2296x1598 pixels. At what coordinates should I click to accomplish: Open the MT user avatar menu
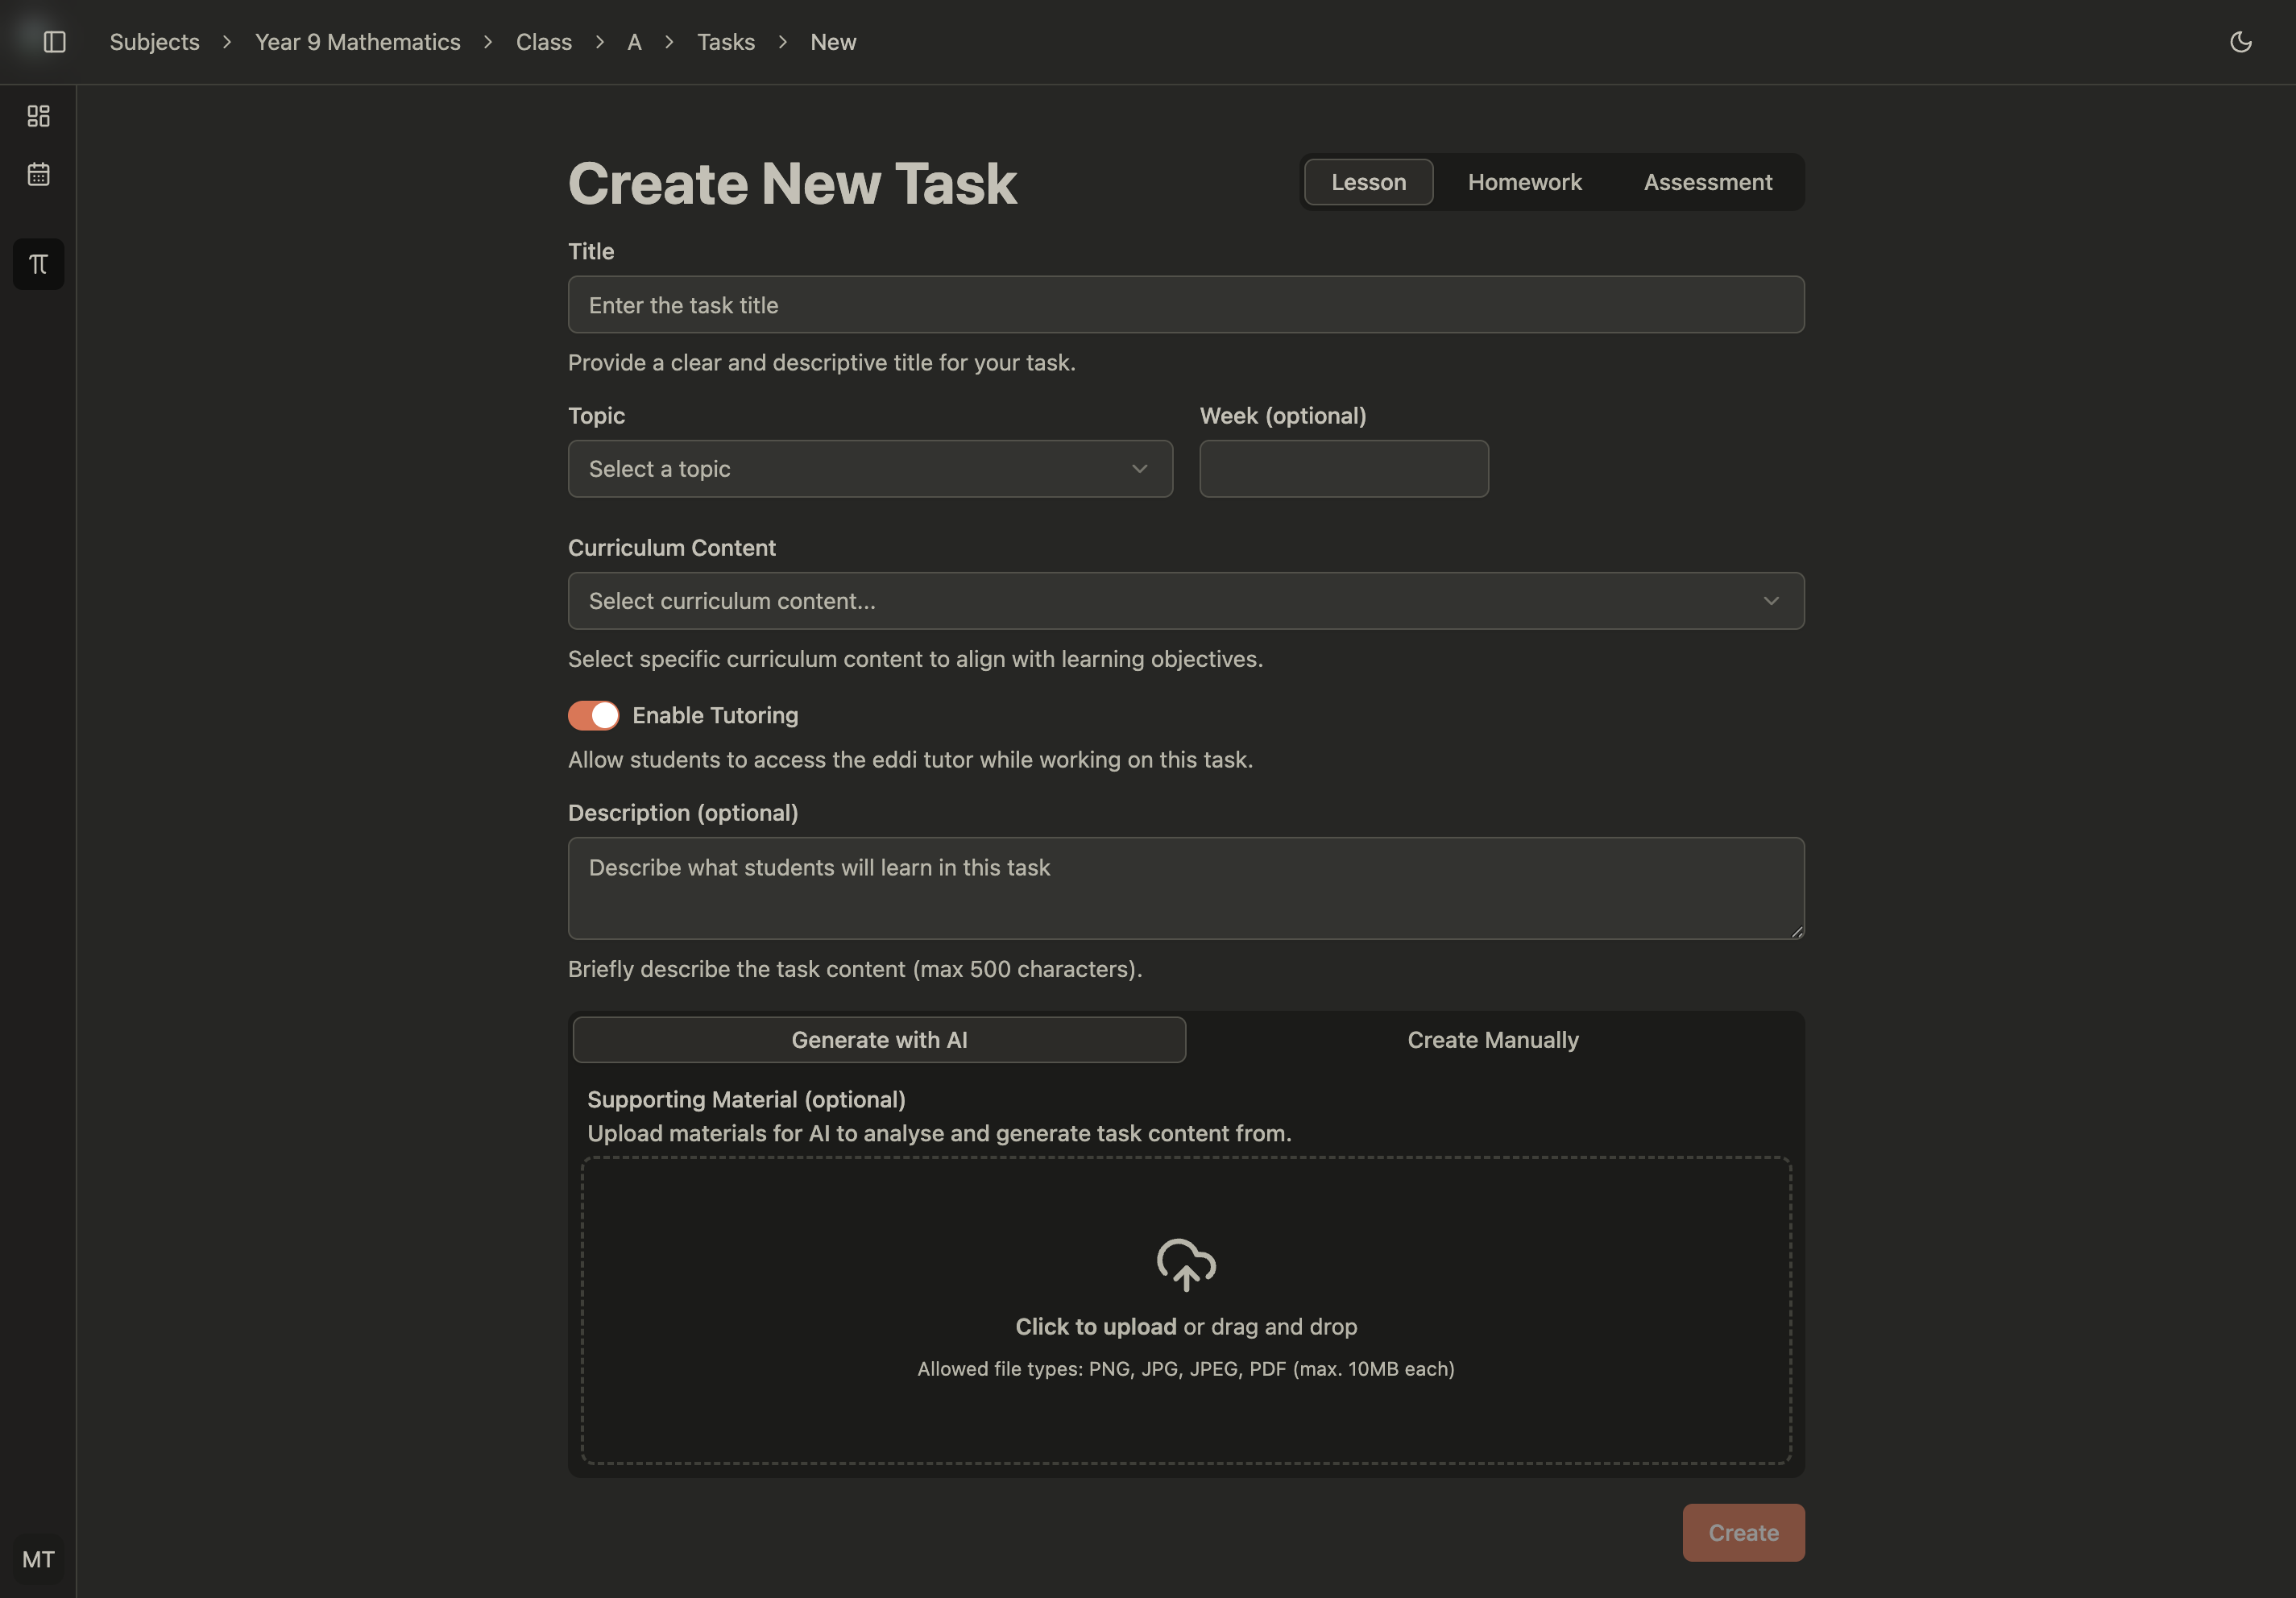38,1559
